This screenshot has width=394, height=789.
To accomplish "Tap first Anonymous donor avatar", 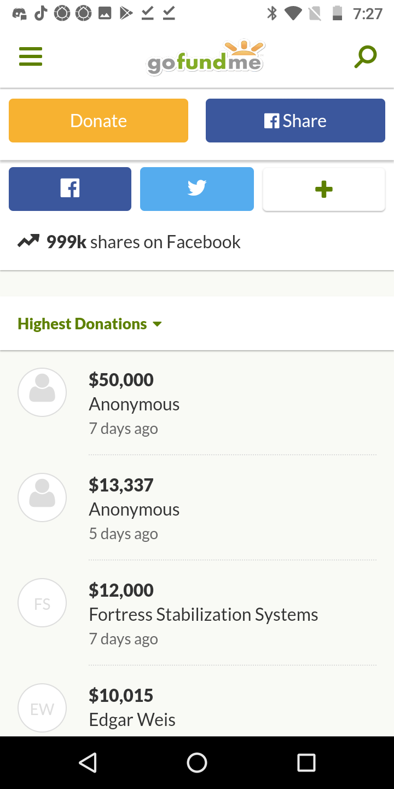I will [x=42, y=392].
